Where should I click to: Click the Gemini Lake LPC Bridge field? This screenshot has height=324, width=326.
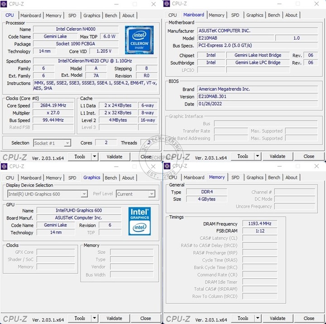[258, 62]
